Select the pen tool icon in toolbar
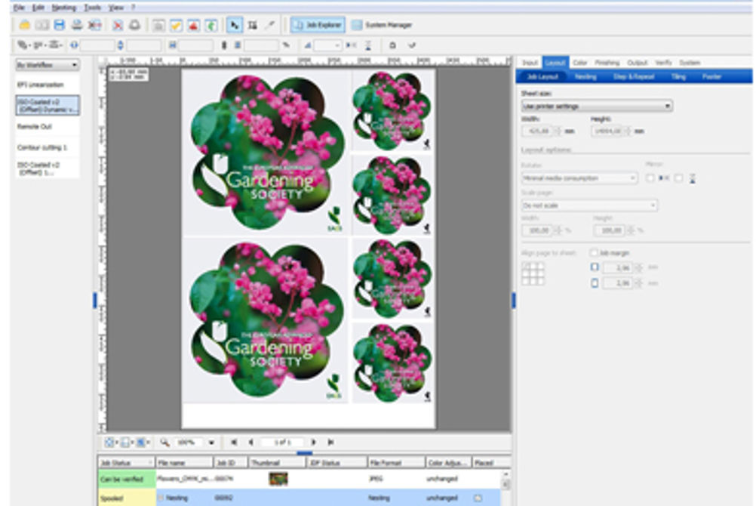 tap(269, 25)
